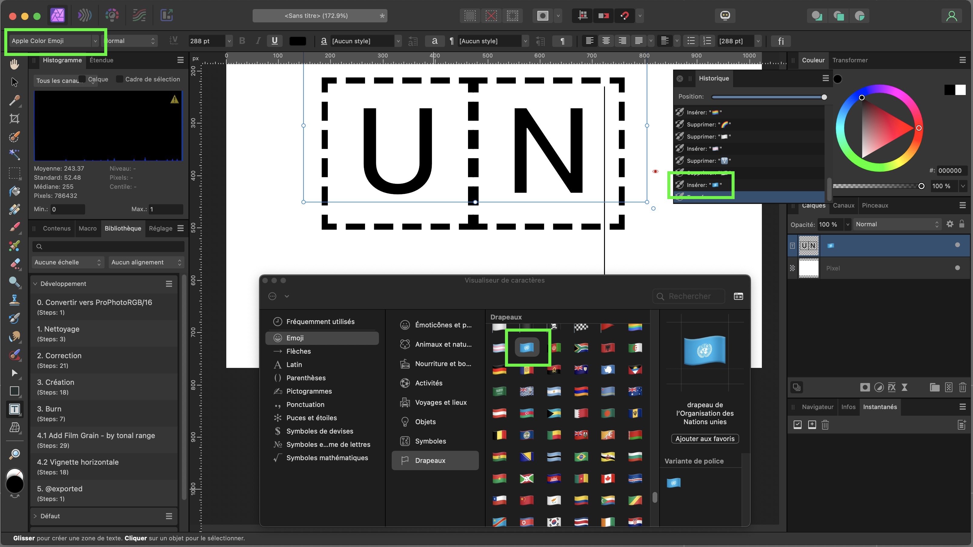Select the Zoom tool magnifier
This screenshot has width=973, height=547.
[14, 454]
